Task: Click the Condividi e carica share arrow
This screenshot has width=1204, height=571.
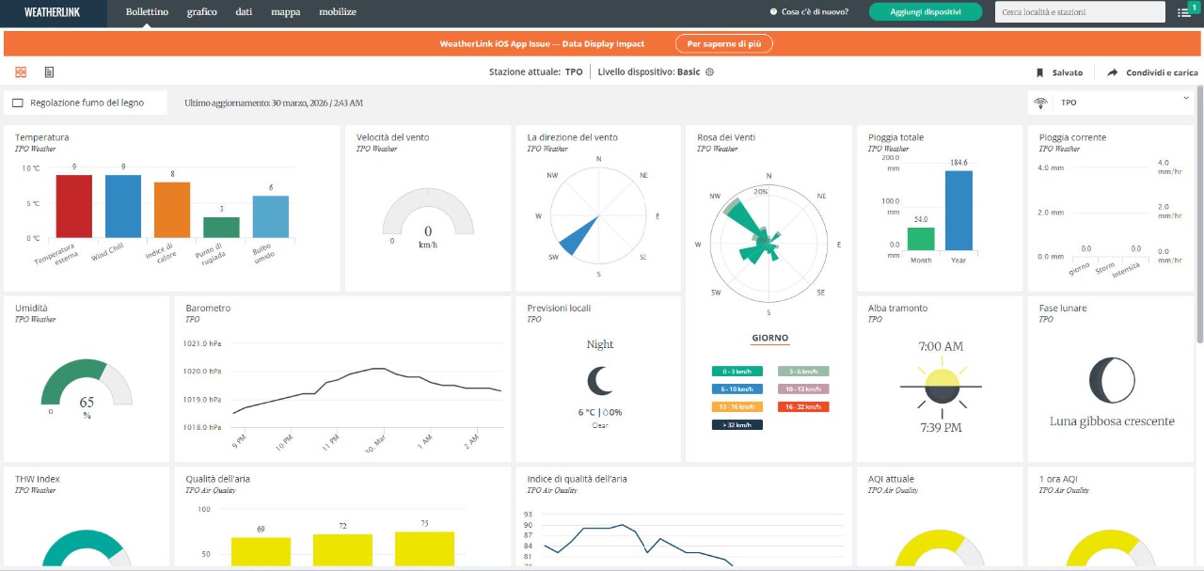Action: 1112,72
